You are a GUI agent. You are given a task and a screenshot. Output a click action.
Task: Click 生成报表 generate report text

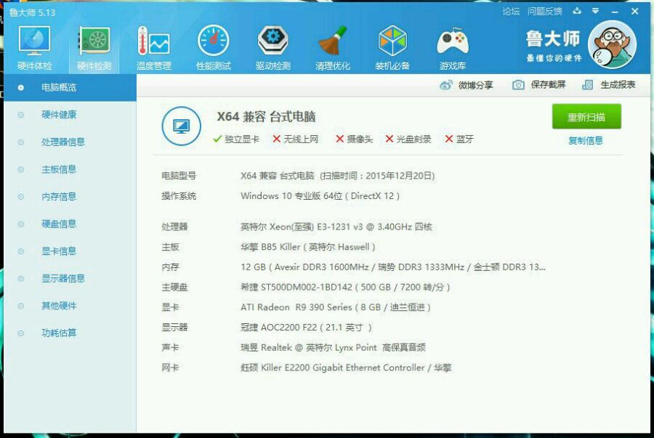pyautogui.click(x=618, y=85)
